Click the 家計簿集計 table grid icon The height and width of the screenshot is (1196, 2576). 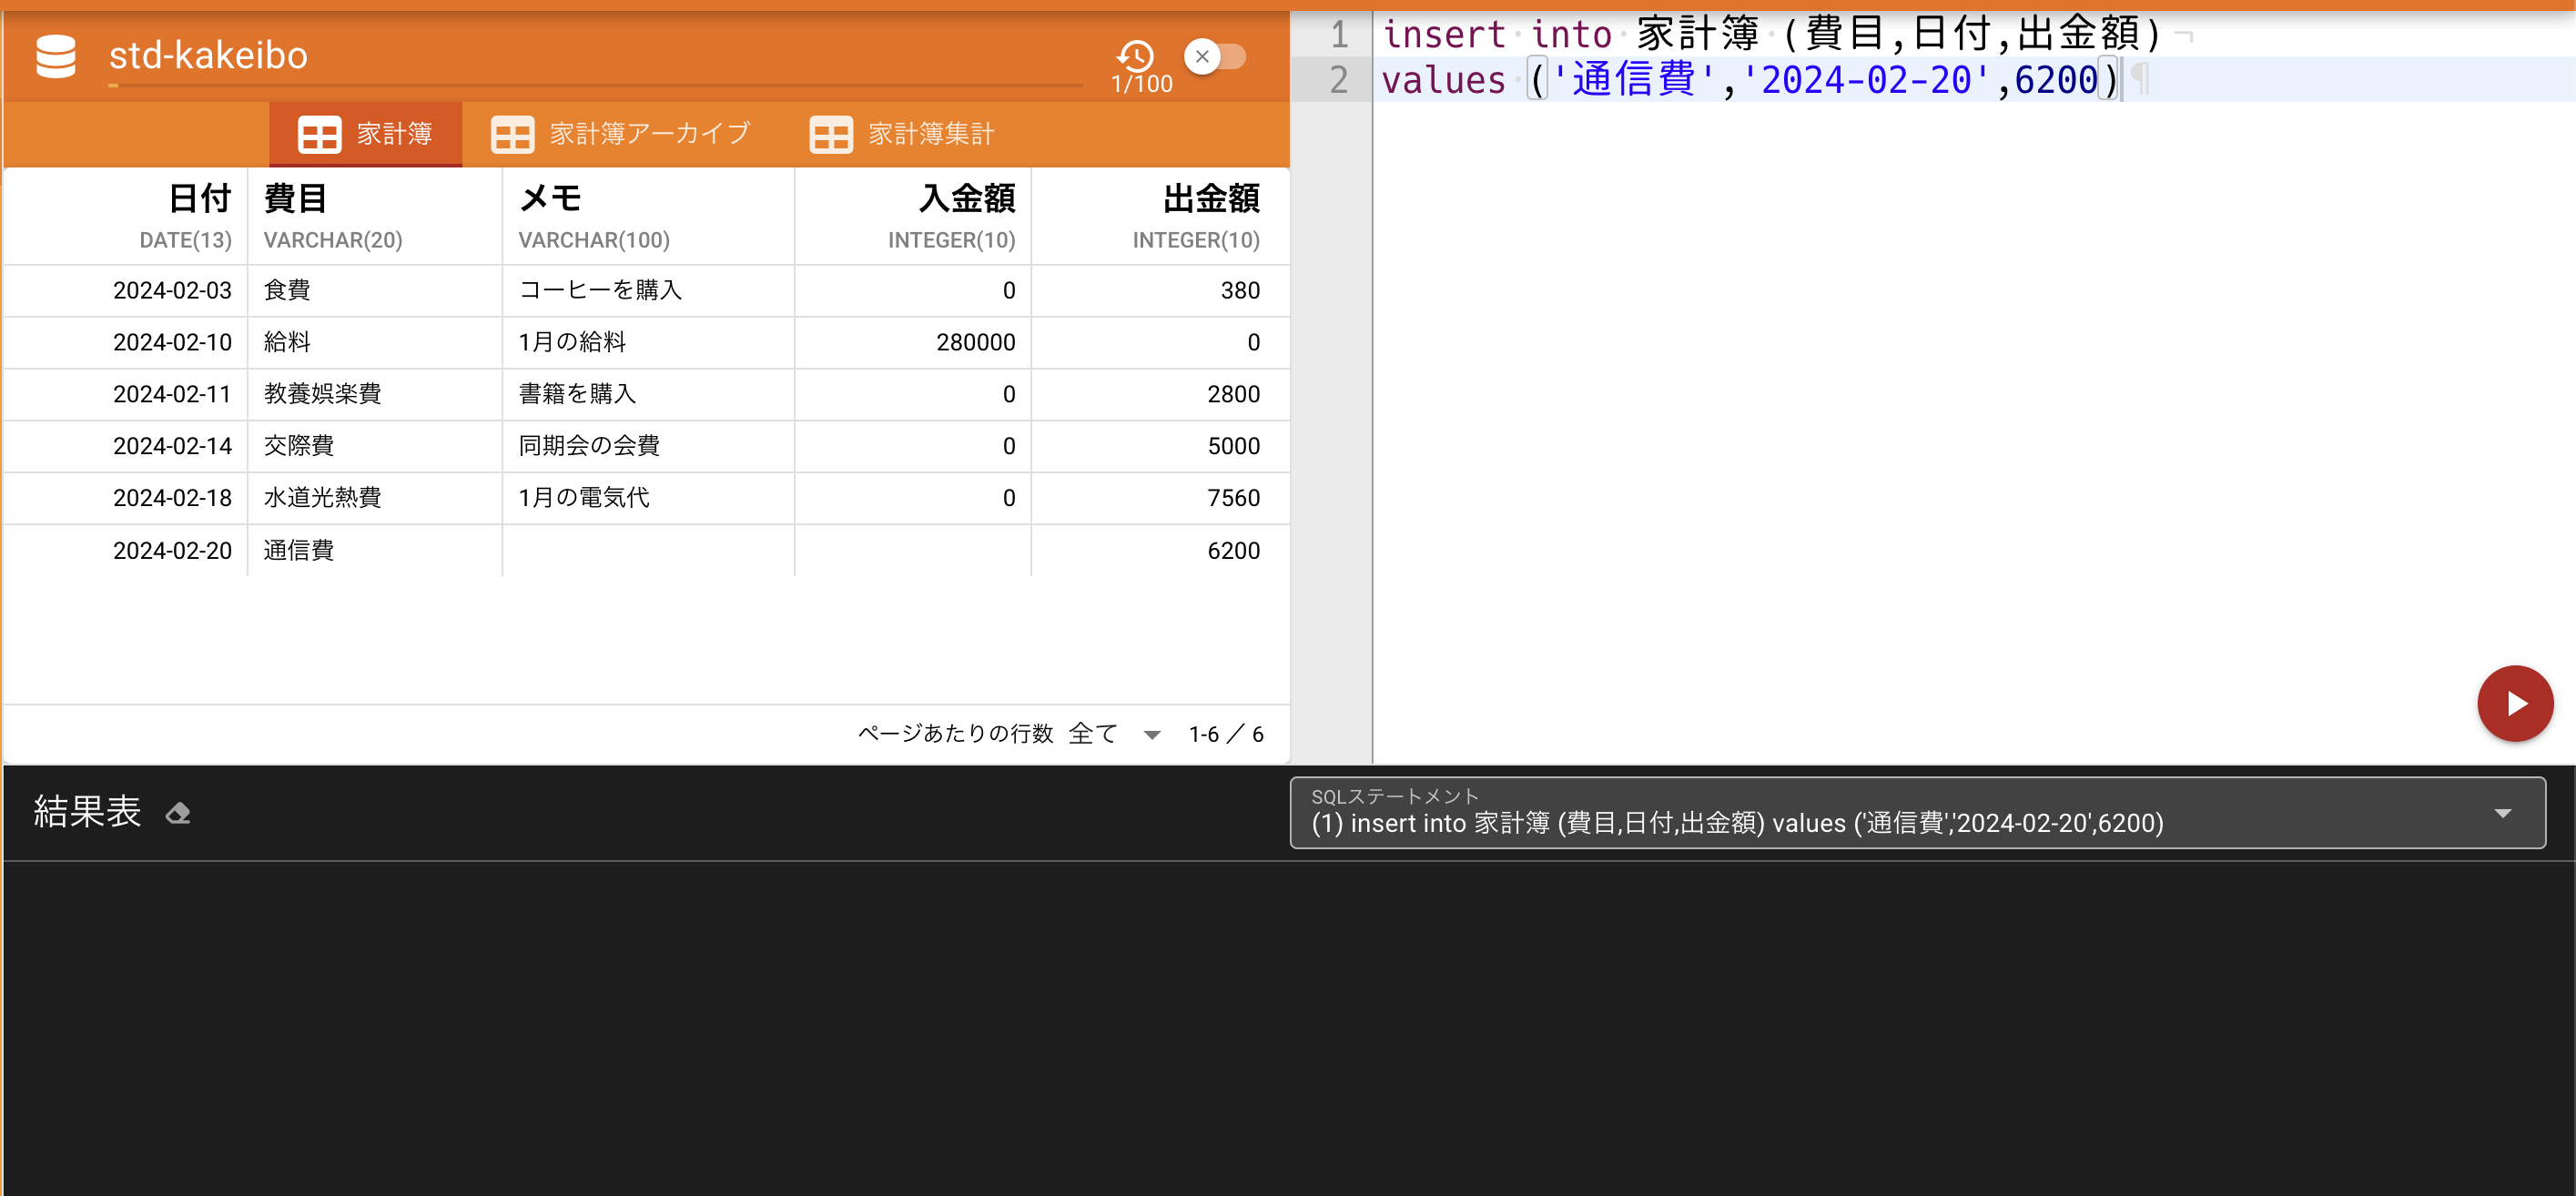pos(830,133)
